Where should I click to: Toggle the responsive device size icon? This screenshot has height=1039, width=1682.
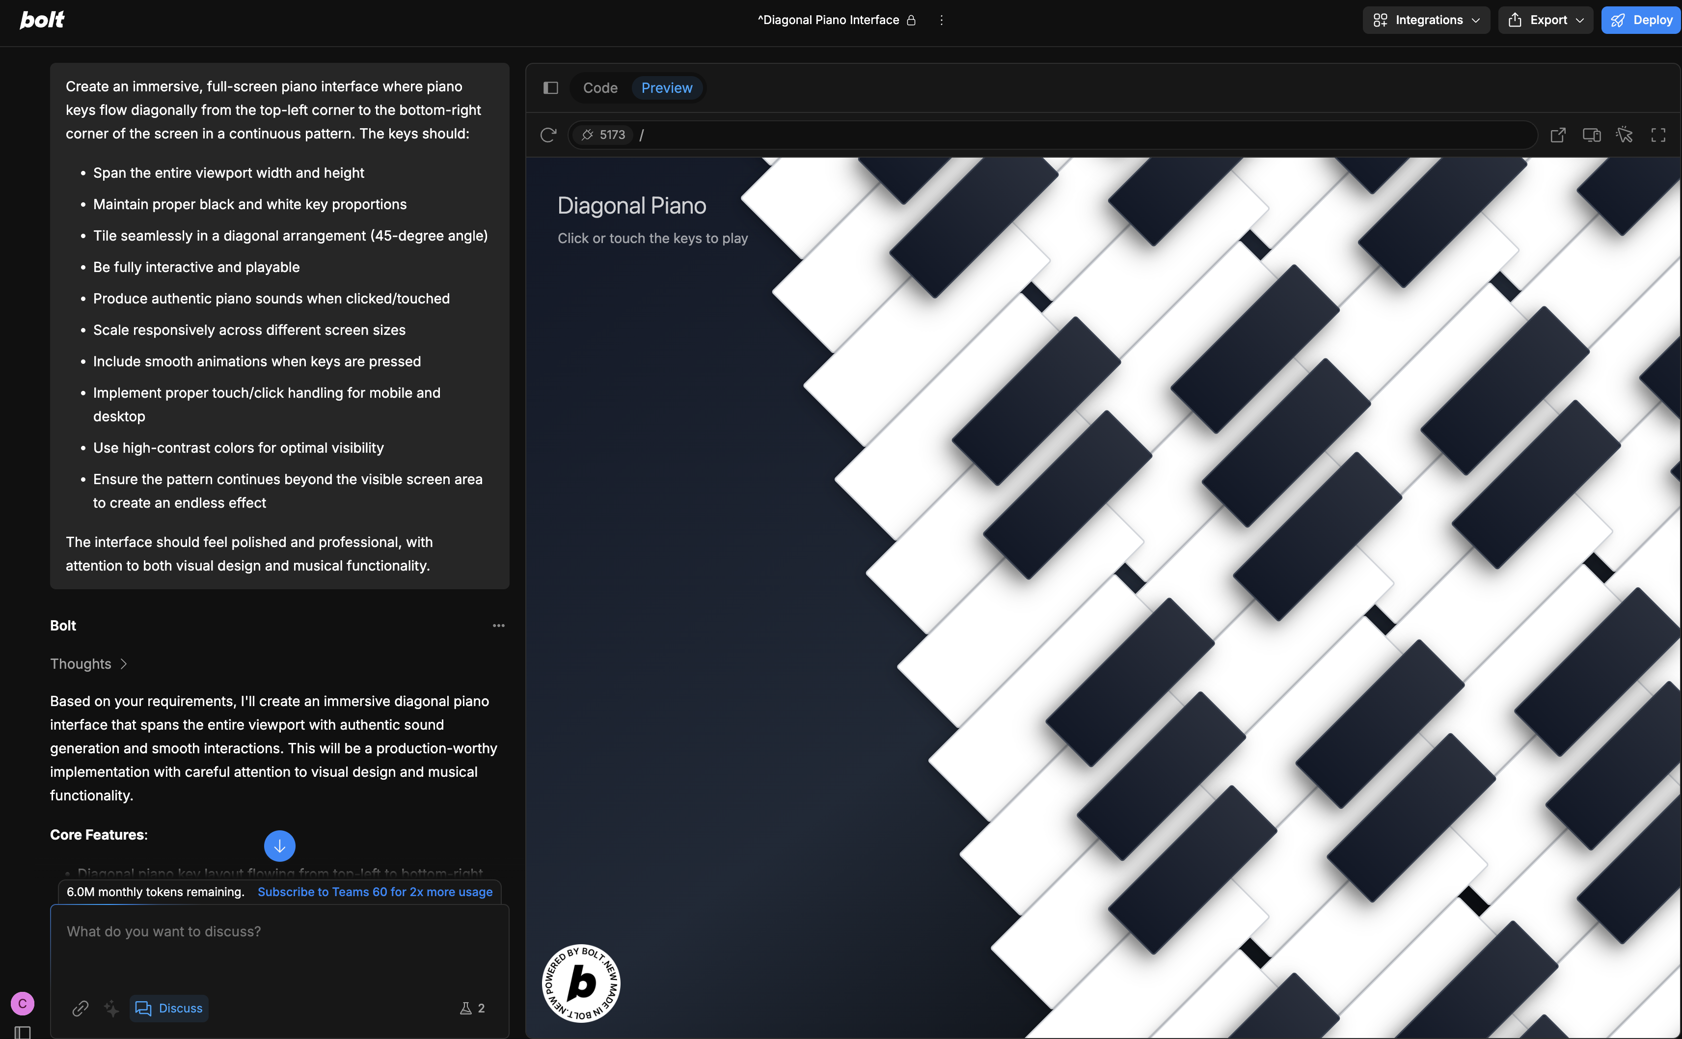tap(1591, 135)
